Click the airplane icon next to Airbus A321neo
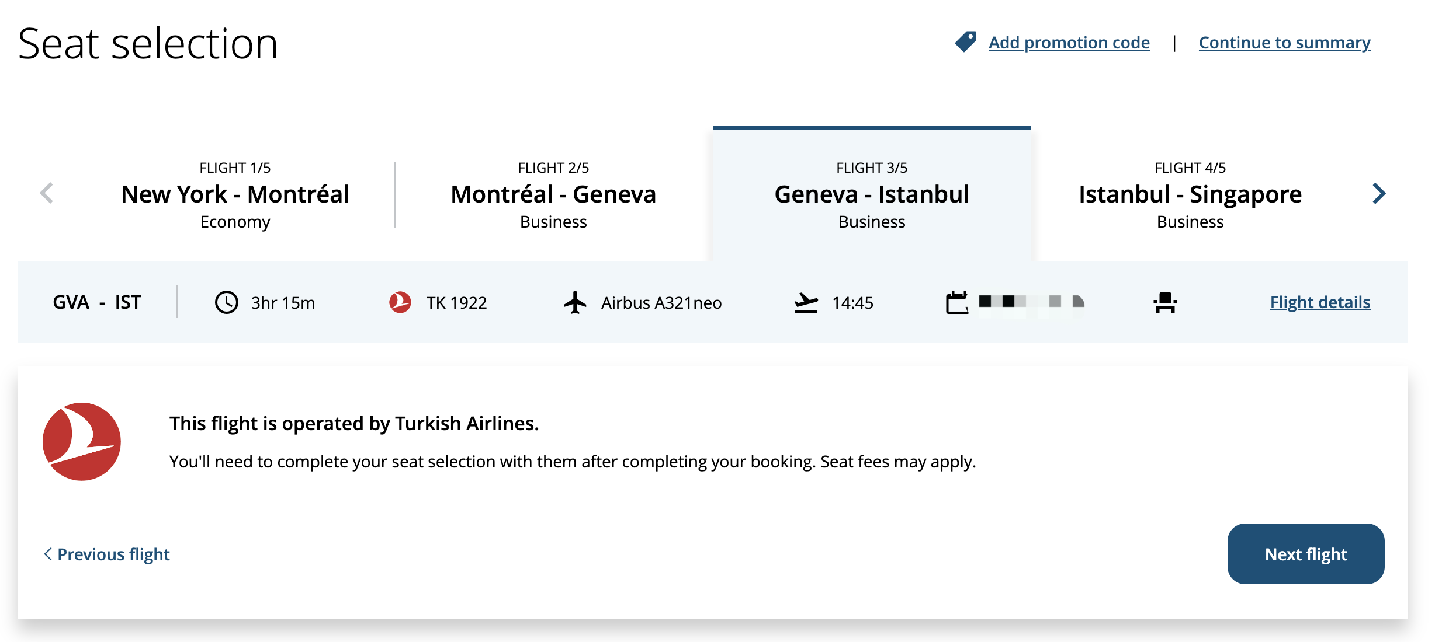 click(575, 302)
